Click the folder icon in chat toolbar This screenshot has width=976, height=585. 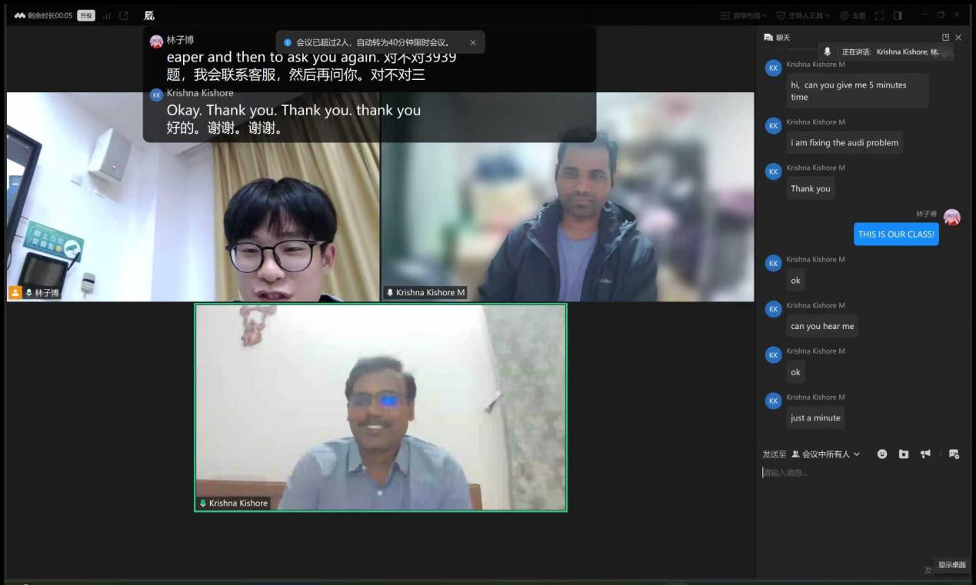[904, 454]
